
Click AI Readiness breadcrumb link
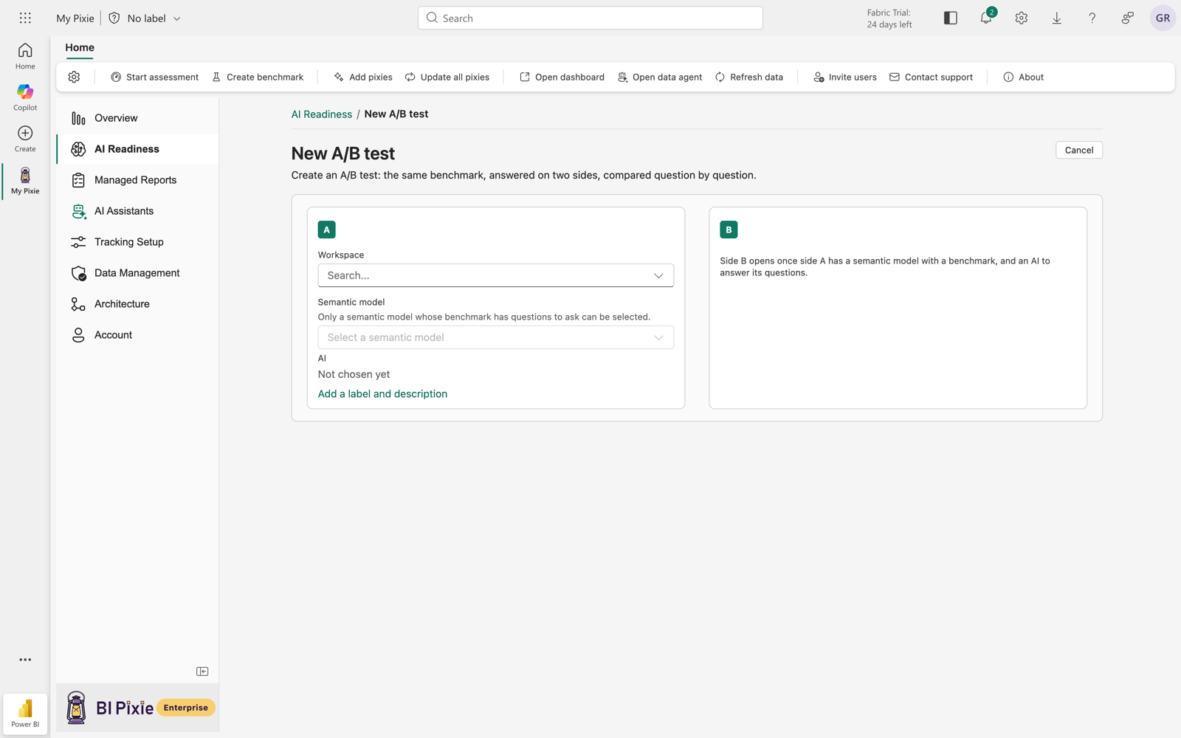coord(322,114)
